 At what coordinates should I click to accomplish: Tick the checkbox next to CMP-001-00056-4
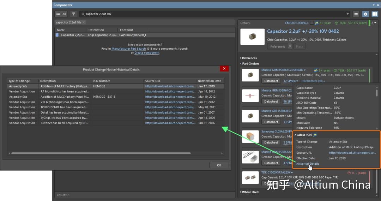(312, 23)
